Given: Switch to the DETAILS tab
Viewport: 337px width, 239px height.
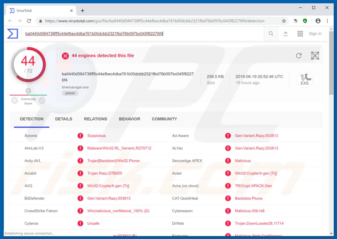Looking at the screenshot, I should (64, 119).
